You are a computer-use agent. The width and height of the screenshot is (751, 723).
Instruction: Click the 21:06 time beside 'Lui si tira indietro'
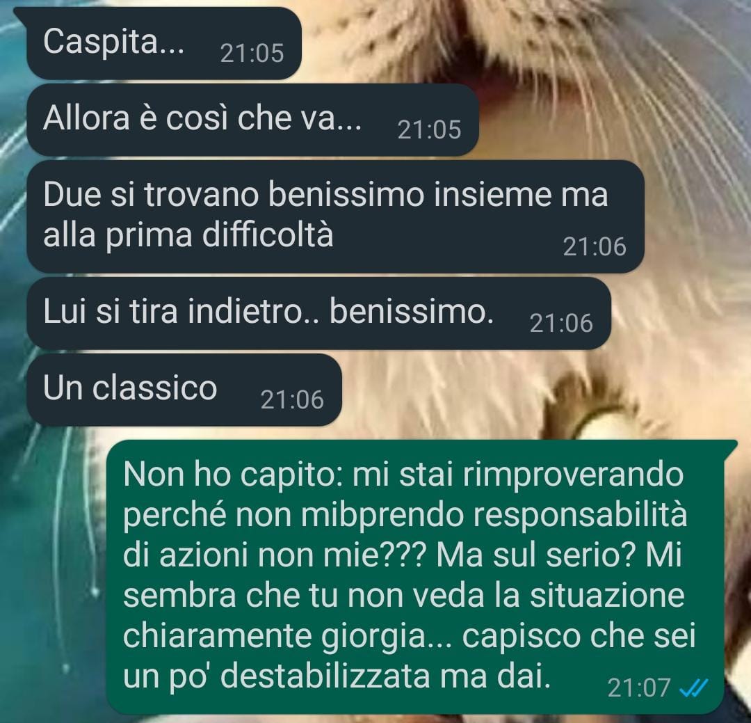tap(561, 324)
